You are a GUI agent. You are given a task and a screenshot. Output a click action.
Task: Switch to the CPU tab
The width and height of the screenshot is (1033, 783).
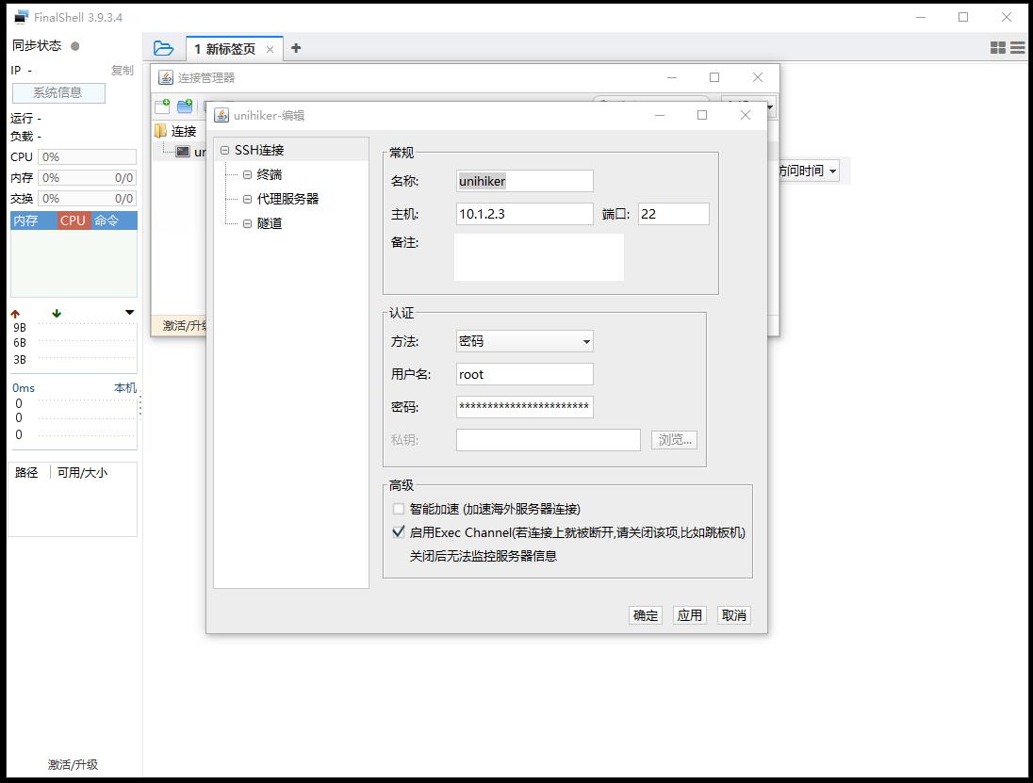coord(74,220)
